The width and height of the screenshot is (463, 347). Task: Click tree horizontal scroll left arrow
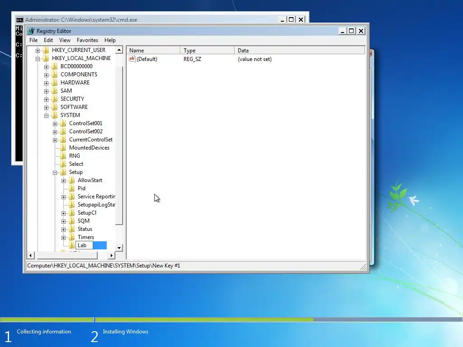(x=31, y=255)
